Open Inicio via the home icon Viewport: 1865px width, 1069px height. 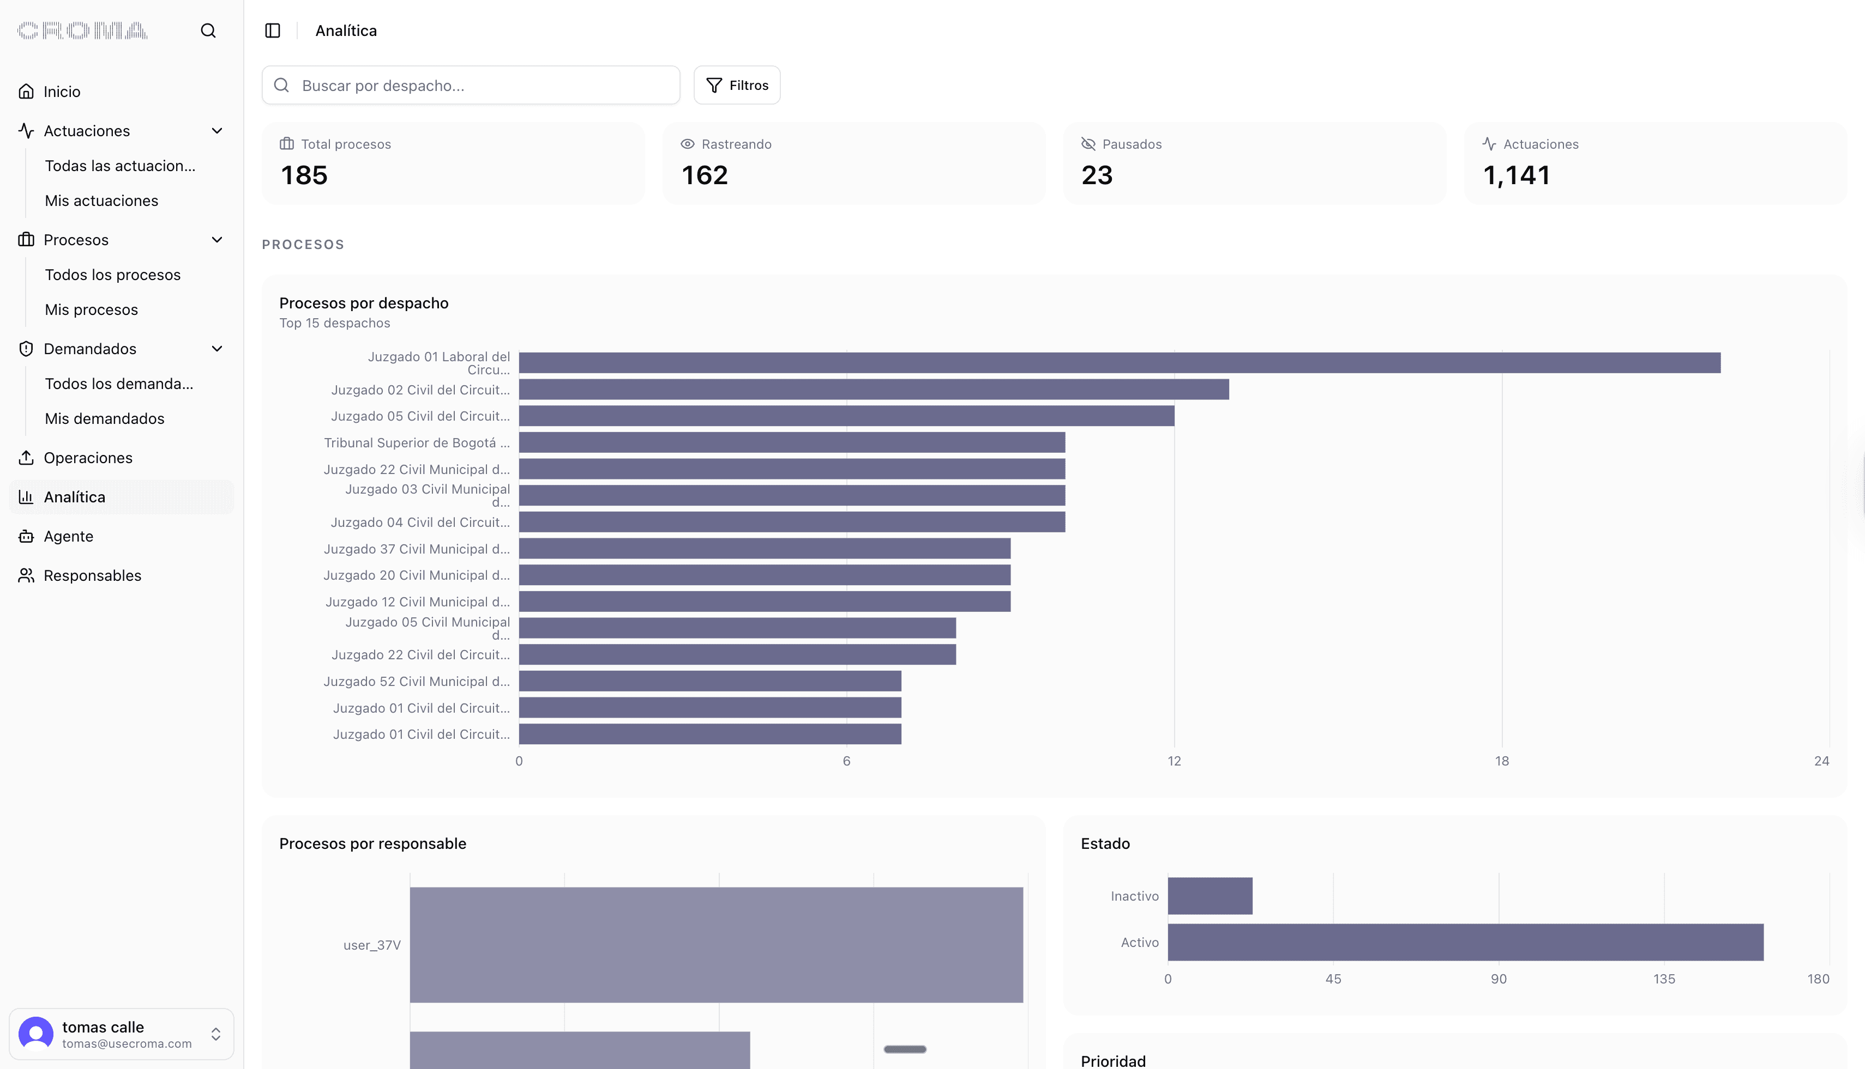point(27,92)
